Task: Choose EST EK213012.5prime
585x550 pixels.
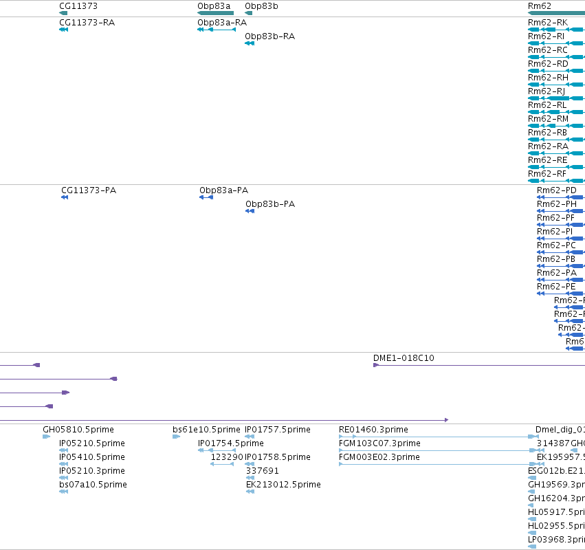Action: coord(283,485)
